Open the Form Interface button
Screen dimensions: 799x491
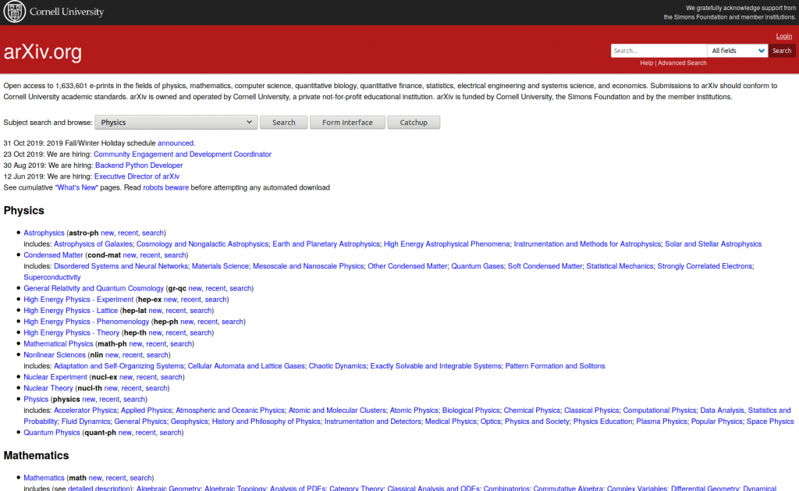click(x=347, y=123)
